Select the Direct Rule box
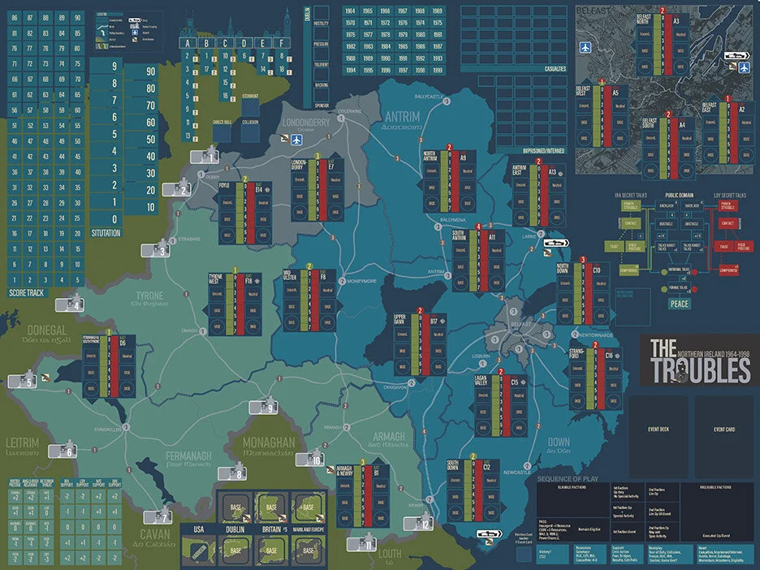 (222, 133)
